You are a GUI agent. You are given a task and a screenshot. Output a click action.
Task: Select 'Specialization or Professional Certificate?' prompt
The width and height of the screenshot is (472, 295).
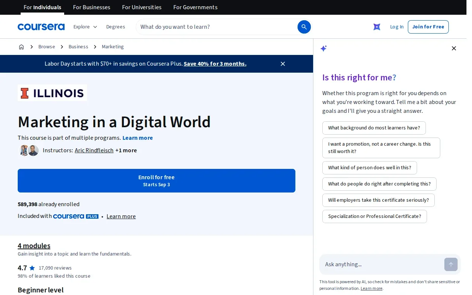click(375, 216)
